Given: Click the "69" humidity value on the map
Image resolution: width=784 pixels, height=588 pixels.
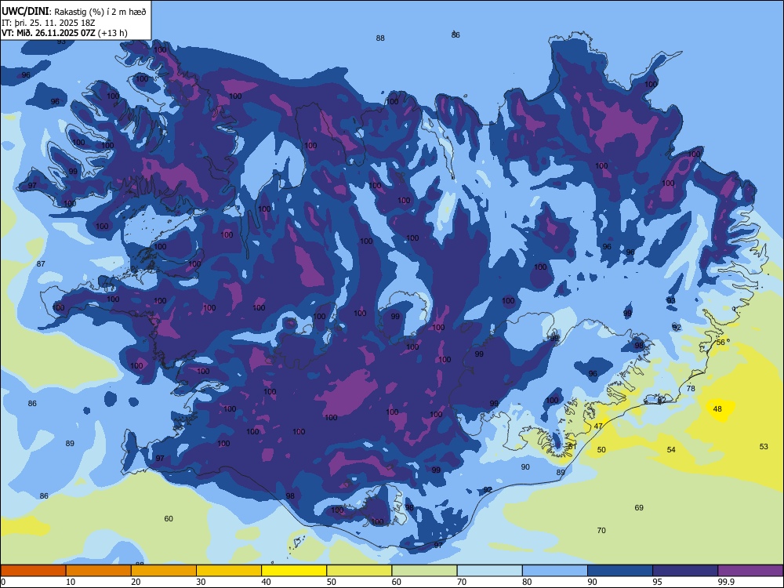Looking at the screenshot, I should (639, 508).
